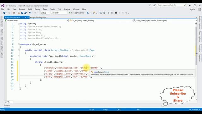Switch to the Arrays-Binding.aspx tab
The height and width of the screenshot is (114, 202).
tap(38, 17)
